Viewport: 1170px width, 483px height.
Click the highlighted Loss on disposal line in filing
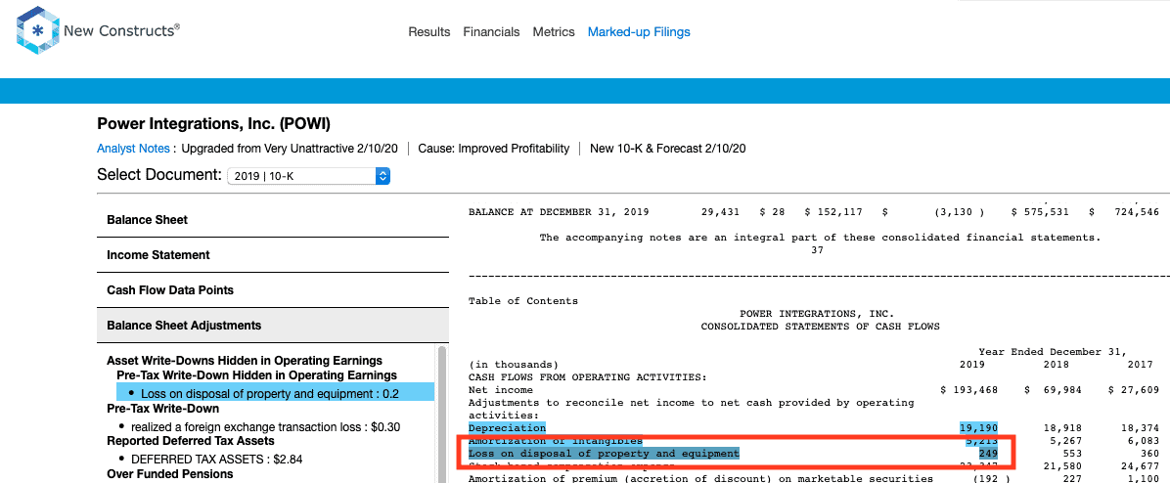coord(604,454)
